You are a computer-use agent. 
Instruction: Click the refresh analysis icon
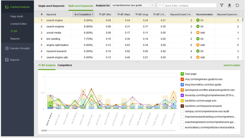(237, 5)
